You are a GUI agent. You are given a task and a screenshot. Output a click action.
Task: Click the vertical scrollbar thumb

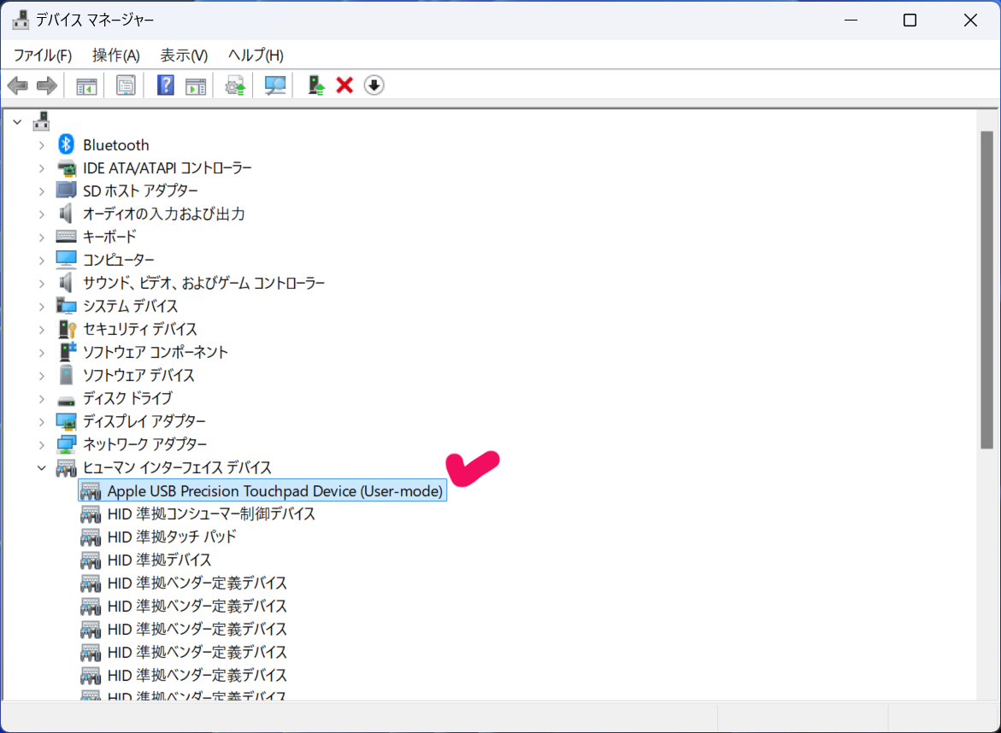coord(987,290)
